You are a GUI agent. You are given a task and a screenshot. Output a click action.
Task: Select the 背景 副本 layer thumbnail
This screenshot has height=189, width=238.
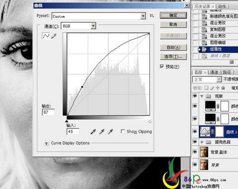tap(204, 152)
